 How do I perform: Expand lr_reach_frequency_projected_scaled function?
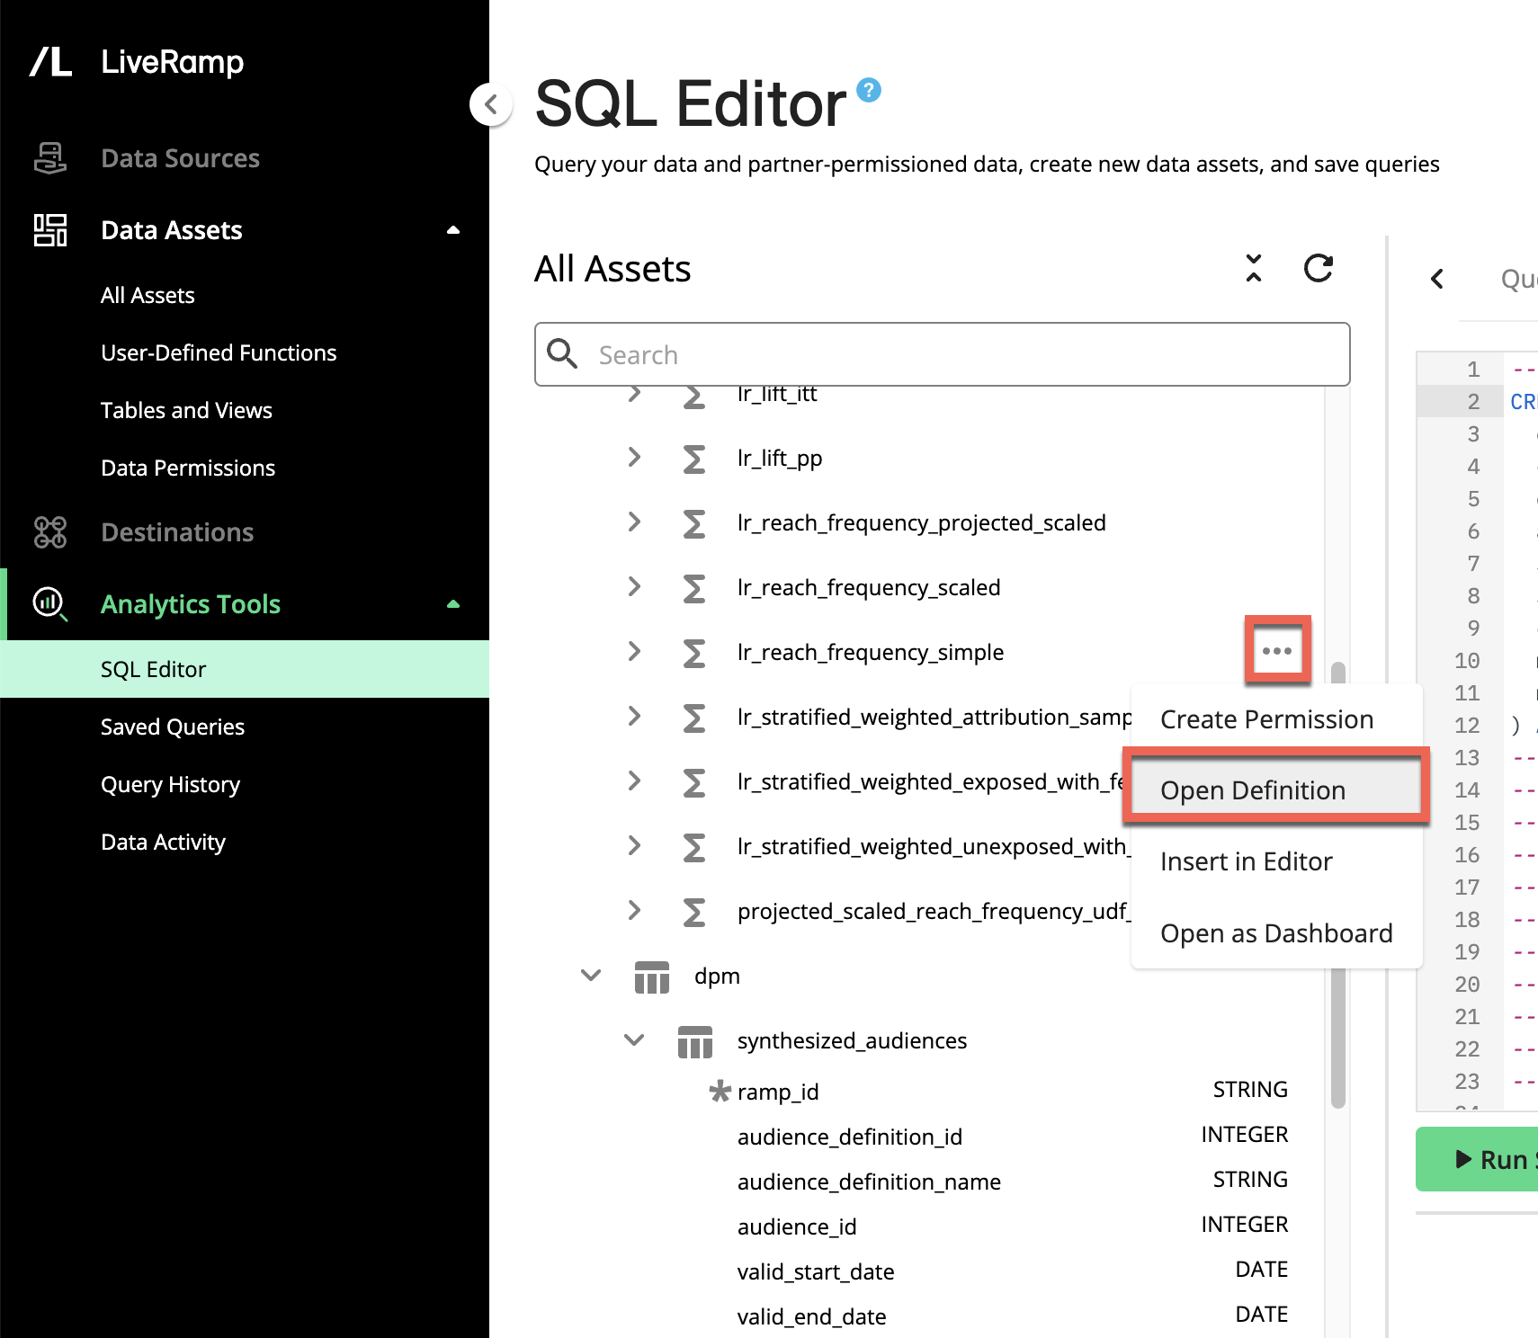click(634, 522)
